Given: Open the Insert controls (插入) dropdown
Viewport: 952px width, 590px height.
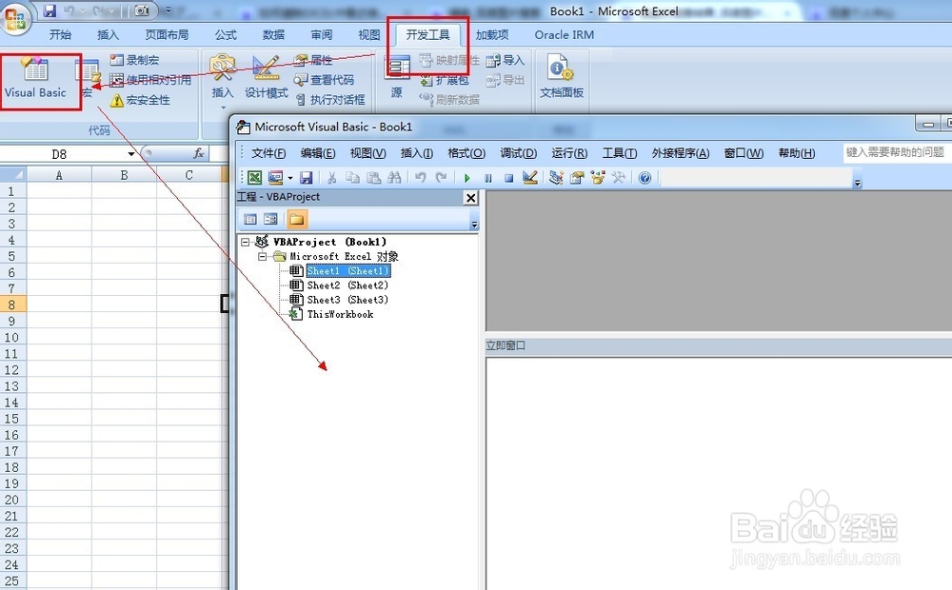Looking at the screenshot, I should pyautogui.click(x=223, y=81).
